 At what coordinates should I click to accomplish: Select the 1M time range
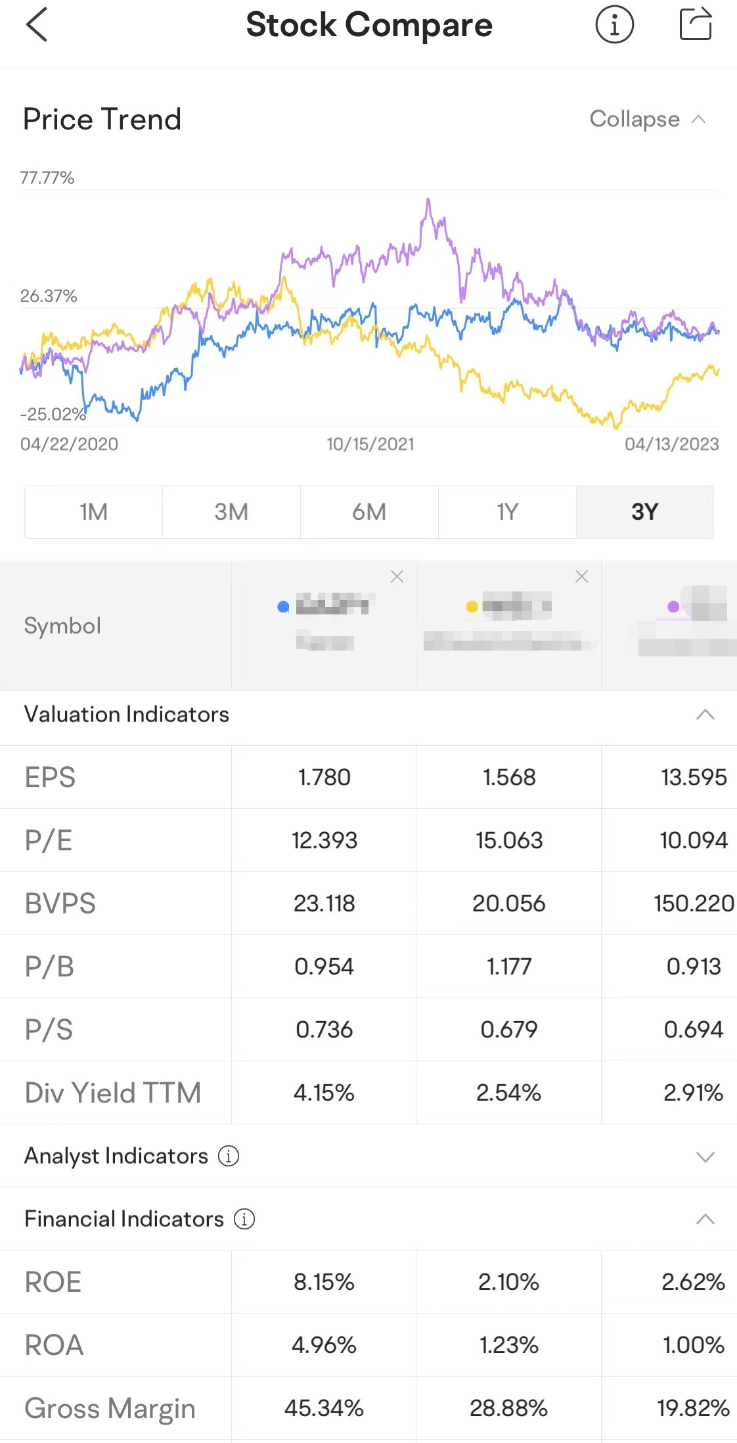[94, 512]
